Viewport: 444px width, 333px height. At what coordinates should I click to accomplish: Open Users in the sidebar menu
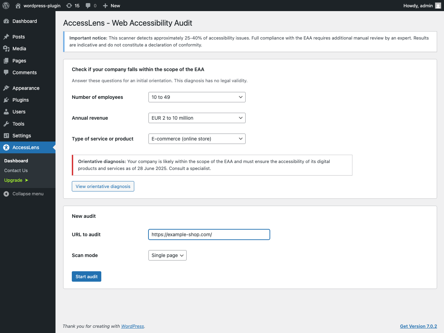click(x=28, y=112)
